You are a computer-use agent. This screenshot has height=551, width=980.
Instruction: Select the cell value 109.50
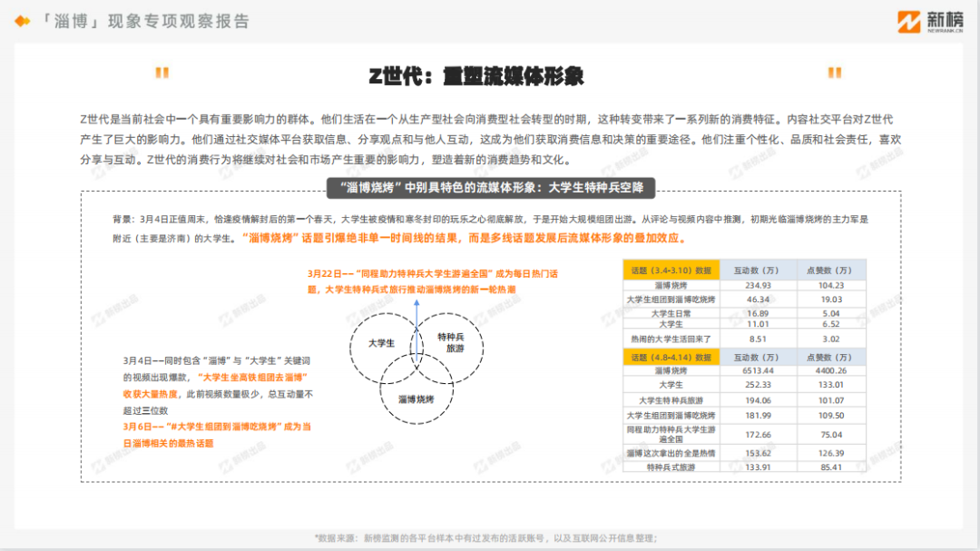tap(831, 415)
